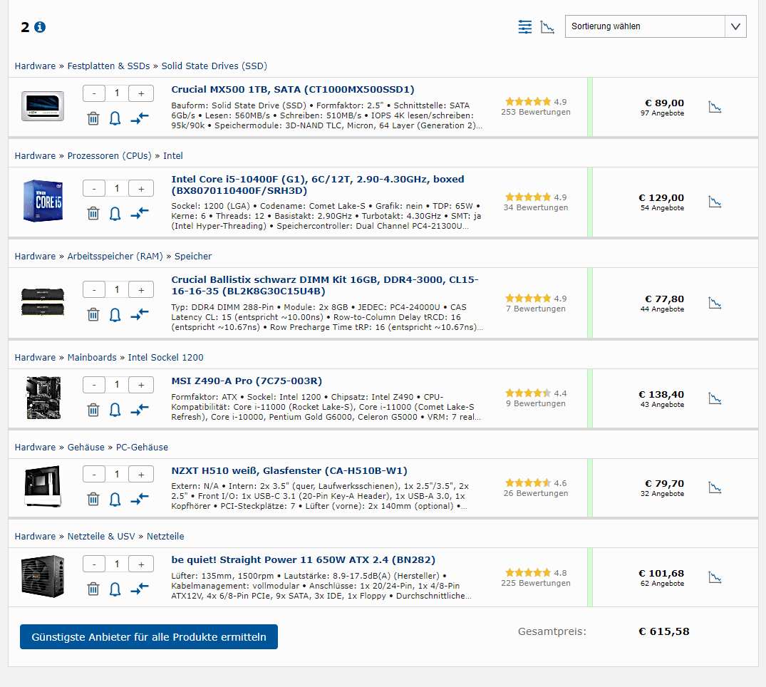Click bell icon for Intel Core i5-10400F
Image resolution: width=766 pixels, height=687 pixels.
tap(115, 214)
